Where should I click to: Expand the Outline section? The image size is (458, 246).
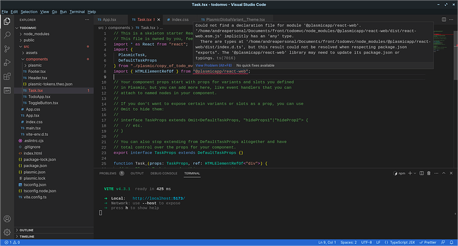click(54, 230)
